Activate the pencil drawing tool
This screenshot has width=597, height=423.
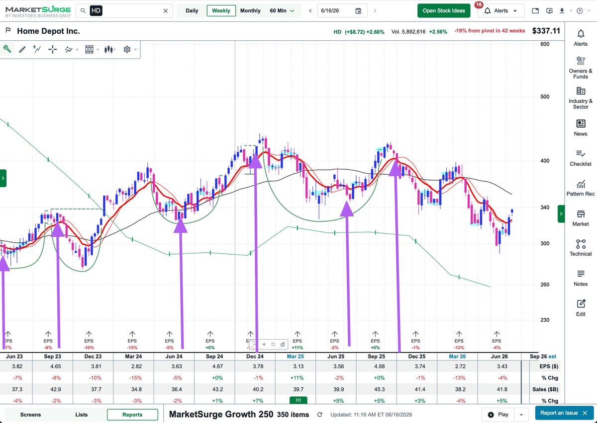(x=22, y=49)
